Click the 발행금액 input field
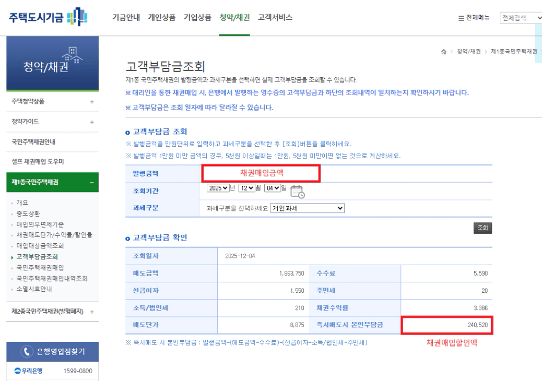542x381 pixels. click(x=260, y=172)
